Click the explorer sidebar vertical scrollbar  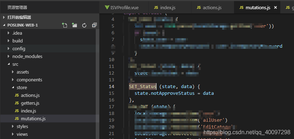(x=98, y=84)
